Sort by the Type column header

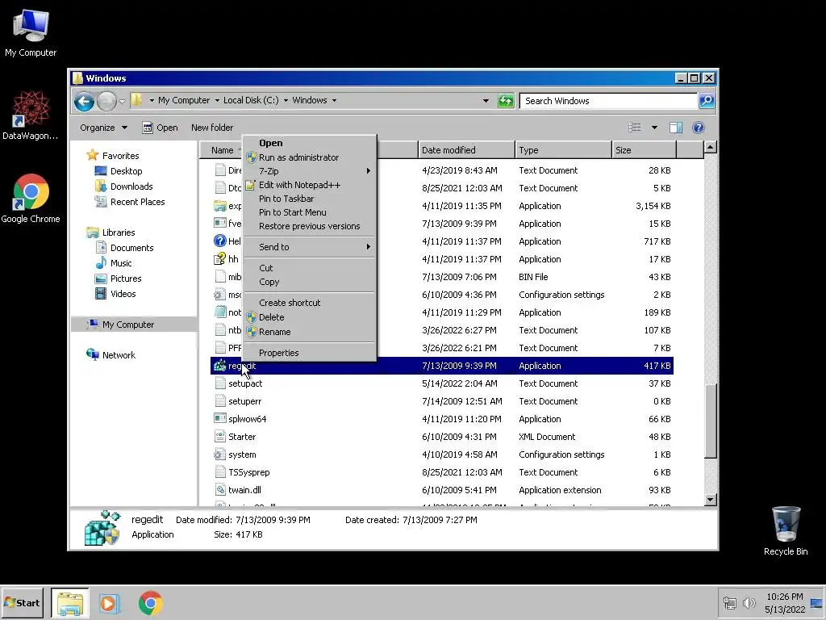(563, 150)
